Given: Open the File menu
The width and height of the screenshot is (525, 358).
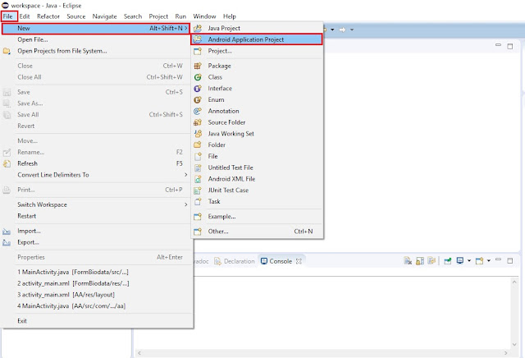Looking at the screenshot, I should coord(8,16).
